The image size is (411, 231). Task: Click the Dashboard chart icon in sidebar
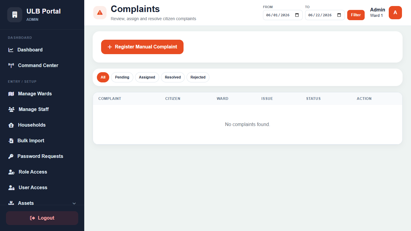pos(11,50)
